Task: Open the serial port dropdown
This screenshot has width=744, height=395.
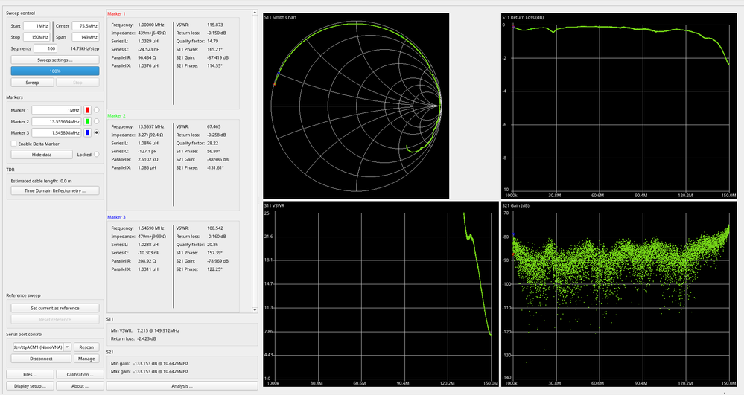Action: [67, 347]
